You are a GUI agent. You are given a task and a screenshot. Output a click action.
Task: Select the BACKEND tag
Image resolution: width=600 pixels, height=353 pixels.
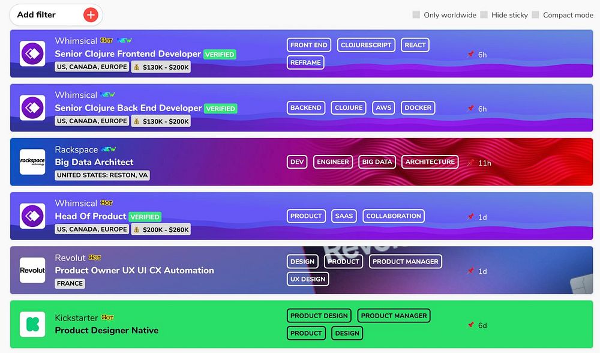306,107
